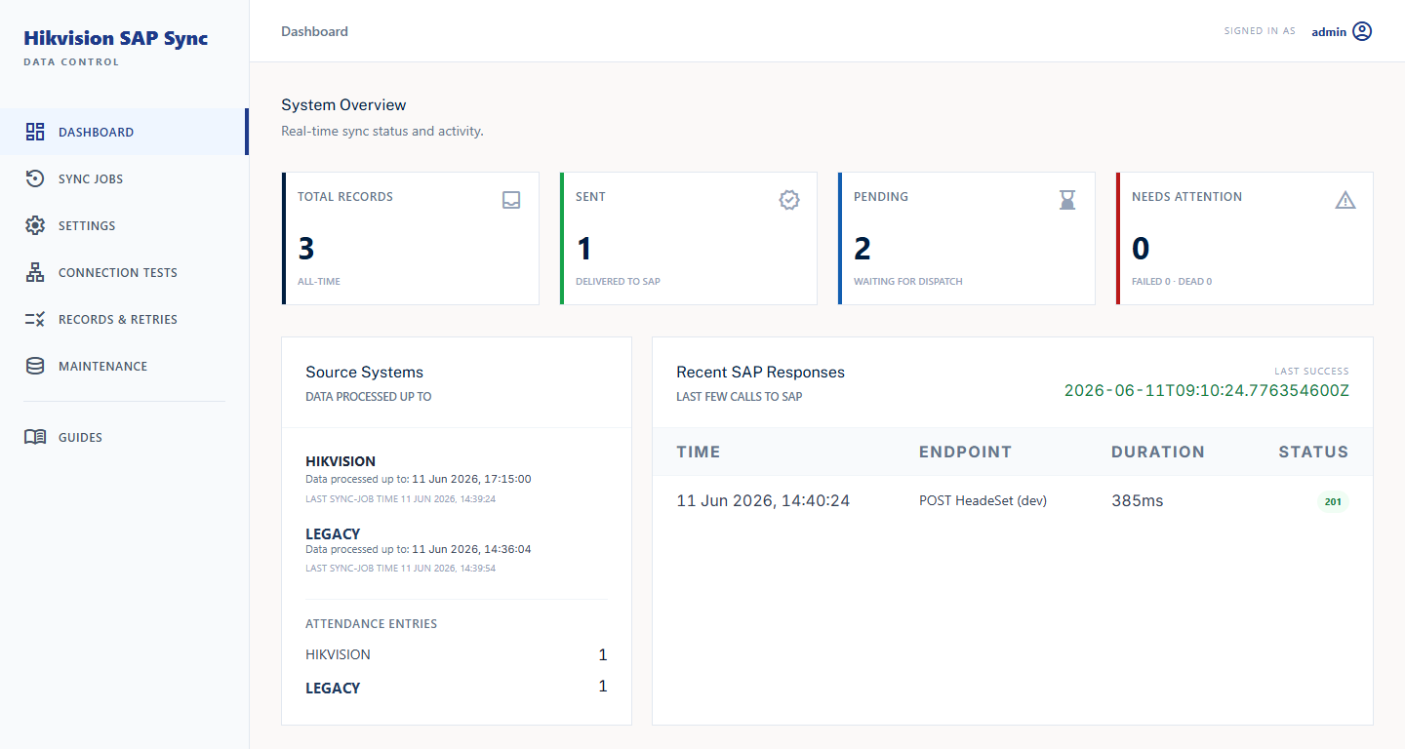Viewport: 1405px width, 749px height.
Task: Click the TIME column header
Action: point(699,452)
